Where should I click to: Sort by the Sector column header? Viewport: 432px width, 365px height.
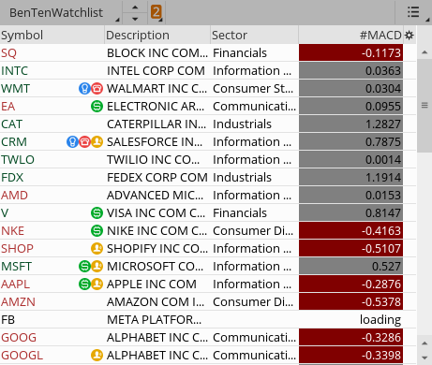pyautogui.click(x=254, y=35)
